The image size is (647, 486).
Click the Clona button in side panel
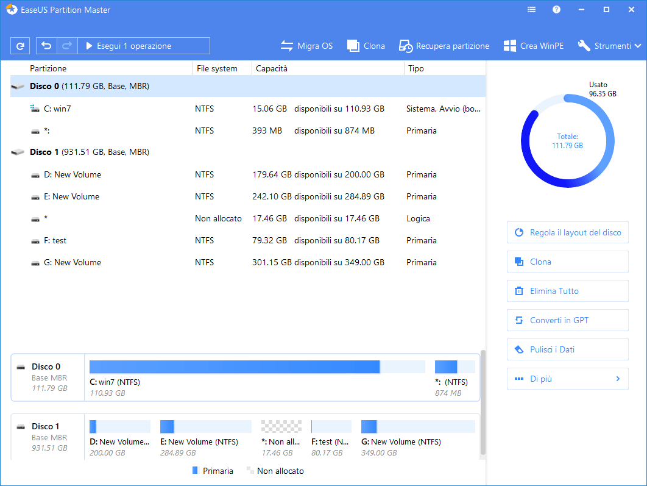[567, 262]
